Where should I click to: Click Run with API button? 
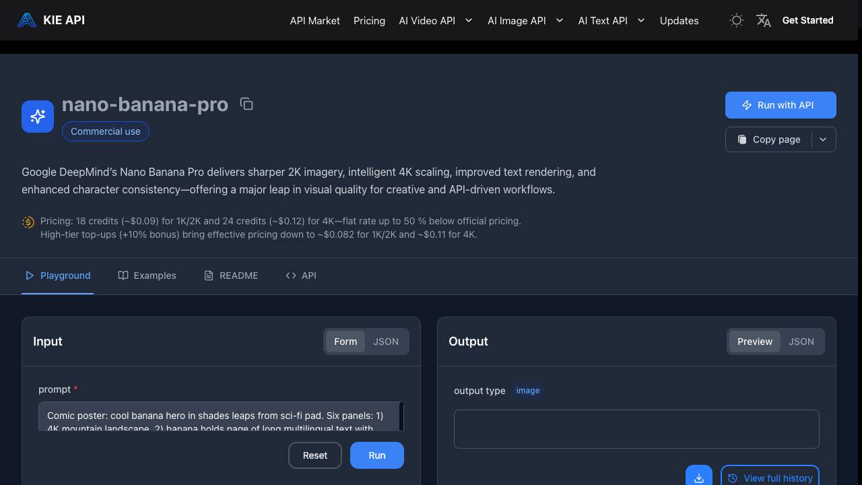click(x=781, y=105)
